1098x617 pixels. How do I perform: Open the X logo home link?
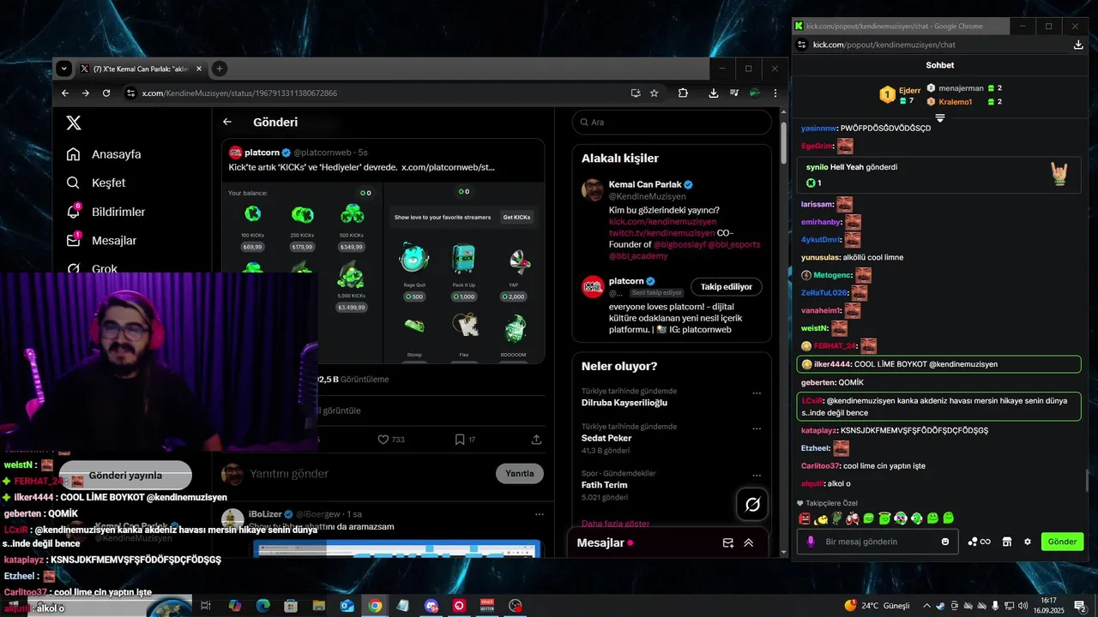(x=74, y=123)
